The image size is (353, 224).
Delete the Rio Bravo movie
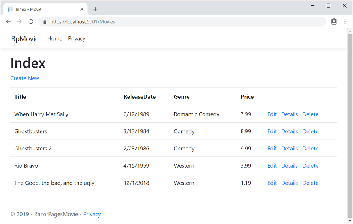[x=310, y=165]
